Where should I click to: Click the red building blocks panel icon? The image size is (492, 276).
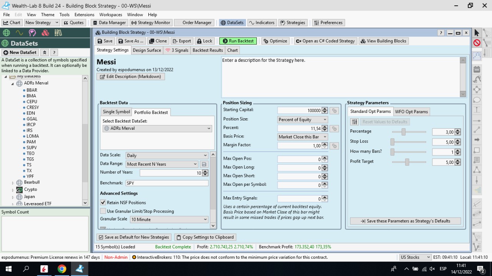pyautogui.click(x=45, y=33)
